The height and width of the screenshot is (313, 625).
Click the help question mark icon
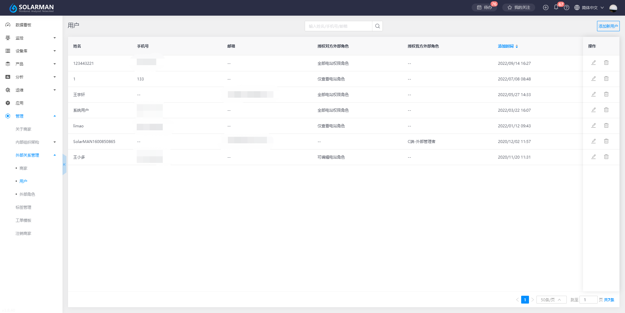point(567,7)
